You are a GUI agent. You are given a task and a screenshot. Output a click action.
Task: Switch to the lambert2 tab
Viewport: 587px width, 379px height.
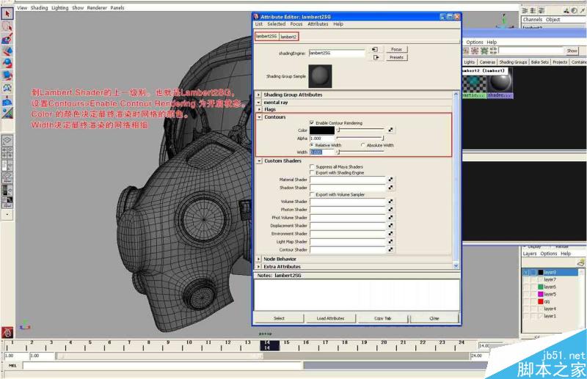coord(288,36)
